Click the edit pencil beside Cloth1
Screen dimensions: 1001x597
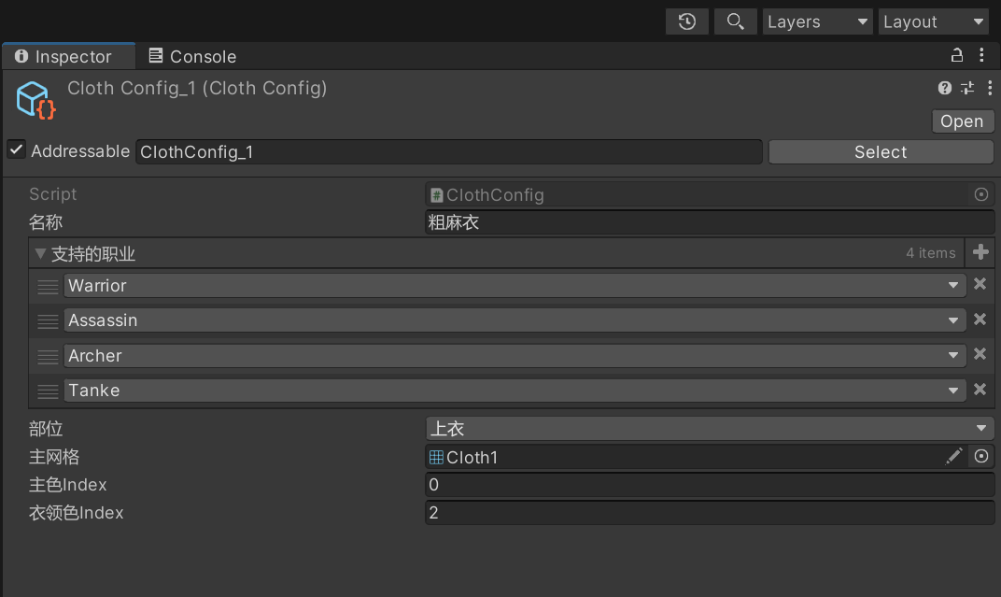[953, 456]
